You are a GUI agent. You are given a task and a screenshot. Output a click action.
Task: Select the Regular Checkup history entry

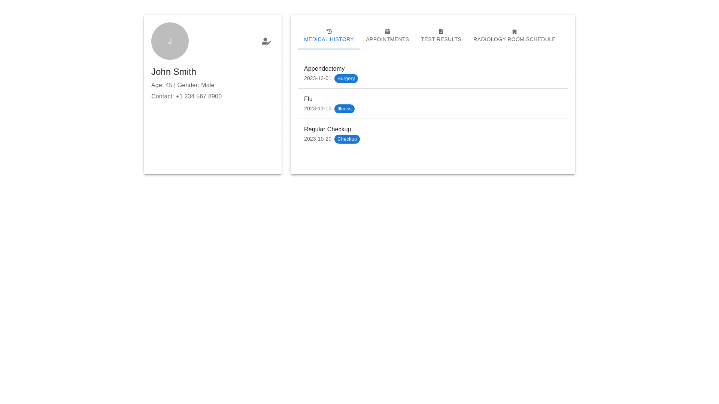coord(327,129)
